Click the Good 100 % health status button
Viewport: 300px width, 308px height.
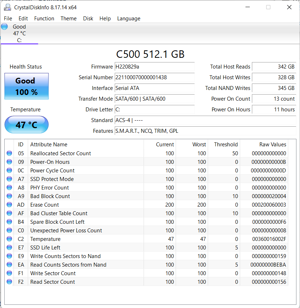26,86
